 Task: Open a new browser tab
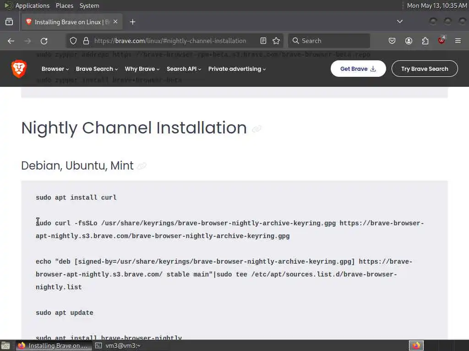coord(132,22)
